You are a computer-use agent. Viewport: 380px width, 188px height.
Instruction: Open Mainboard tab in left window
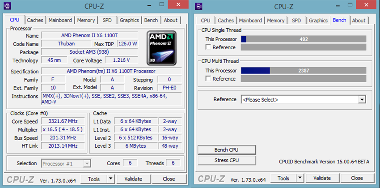tap(60, 20)
